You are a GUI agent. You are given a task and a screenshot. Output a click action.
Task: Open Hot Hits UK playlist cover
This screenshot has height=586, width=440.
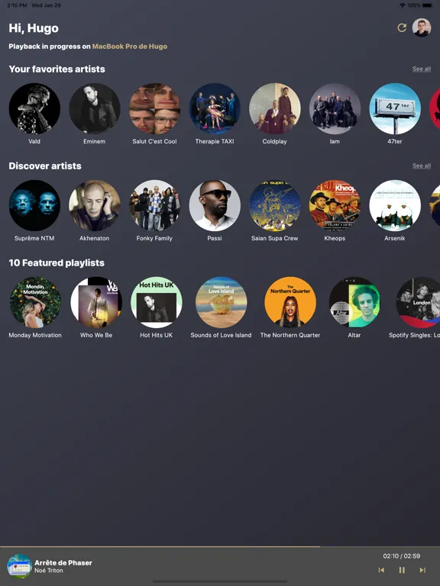157,302
